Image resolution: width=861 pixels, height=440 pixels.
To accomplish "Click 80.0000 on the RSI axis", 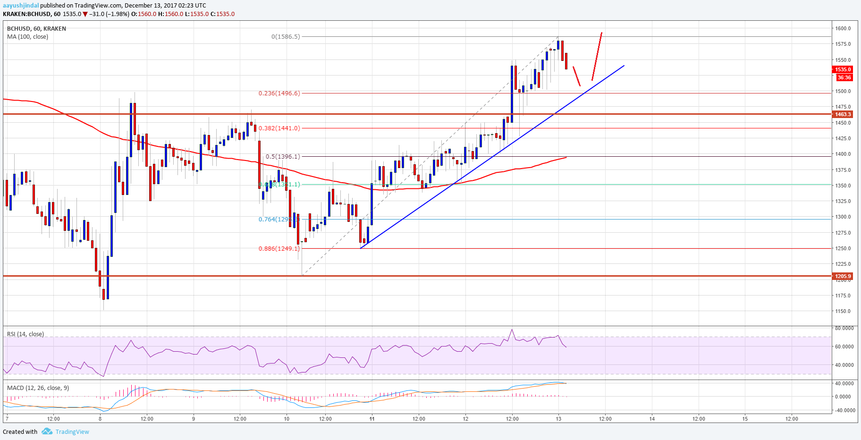I will click(844, 328).
